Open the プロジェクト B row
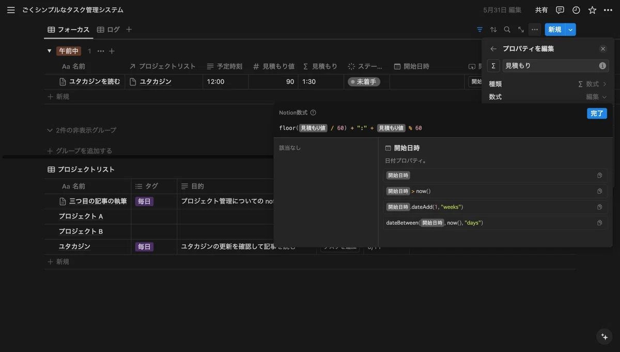The image size is (620, 352). pos(81,231)
